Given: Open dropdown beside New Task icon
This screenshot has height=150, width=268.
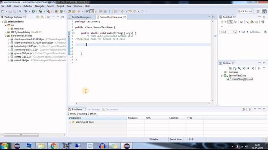Looking at the screenshot, I should coord(225,22).
